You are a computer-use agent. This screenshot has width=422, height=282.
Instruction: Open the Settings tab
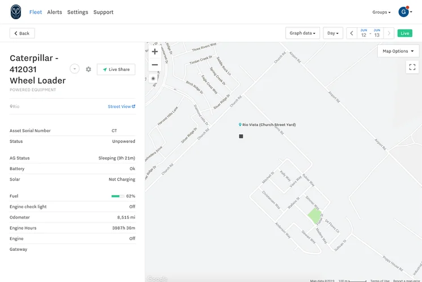pos(78,12)
